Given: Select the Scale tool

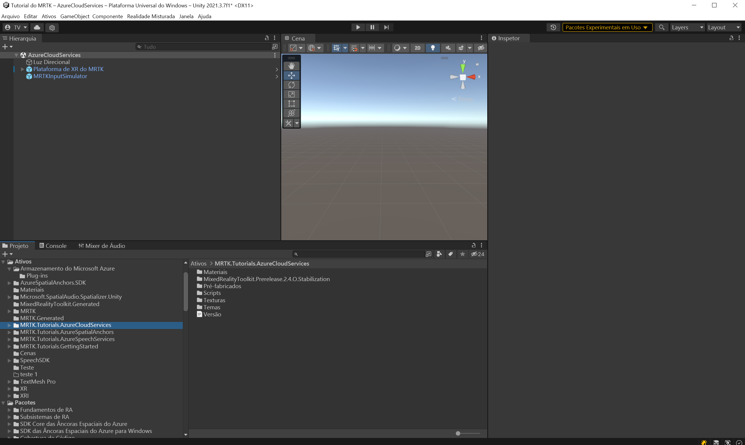Looking at the screenshot, I should (x=291, y=94).
